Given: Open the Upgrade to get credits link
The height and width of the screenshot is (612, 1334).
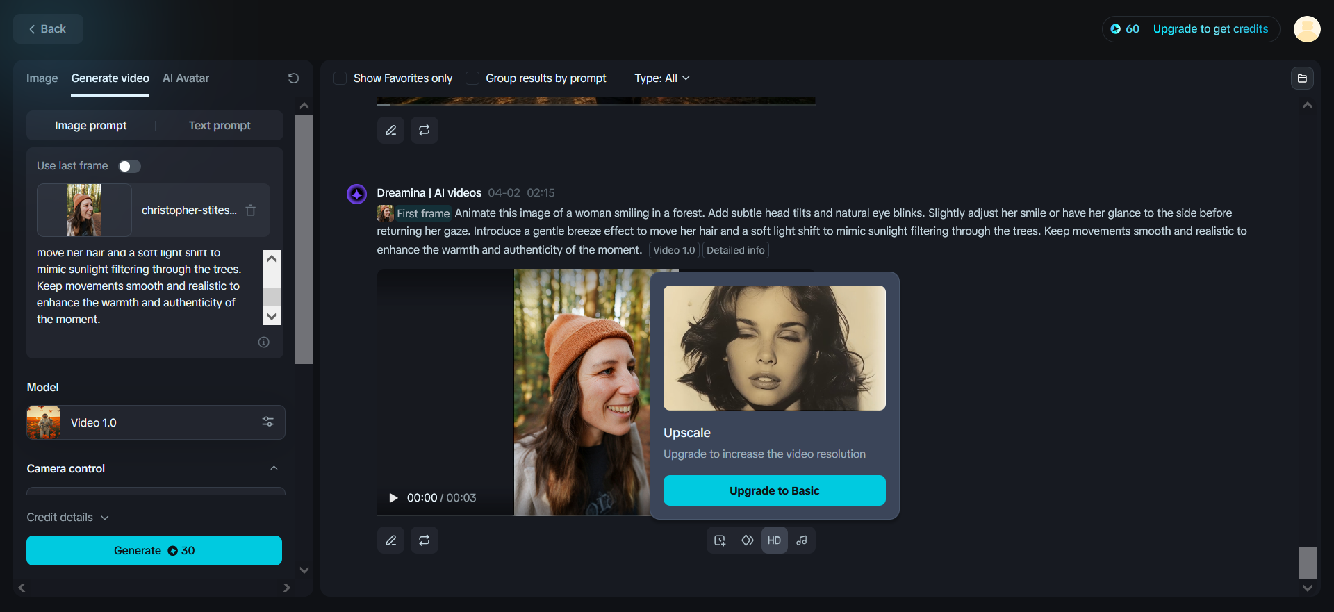Looking at the screenshot, I should tap(1210, 29).
